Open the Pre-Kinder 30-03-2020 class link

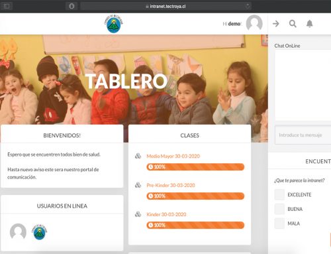click(x=171, y=185)
